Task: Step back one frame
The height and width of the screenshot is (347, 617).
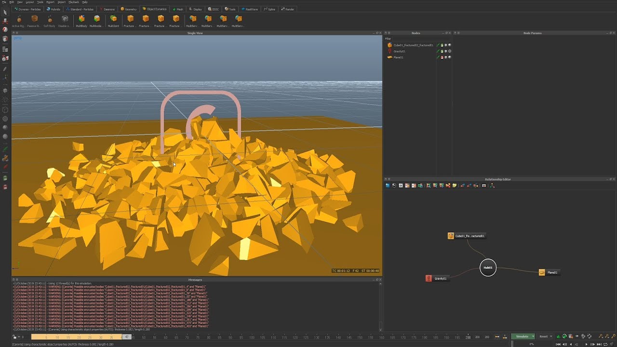Action: tap(564, 344)
